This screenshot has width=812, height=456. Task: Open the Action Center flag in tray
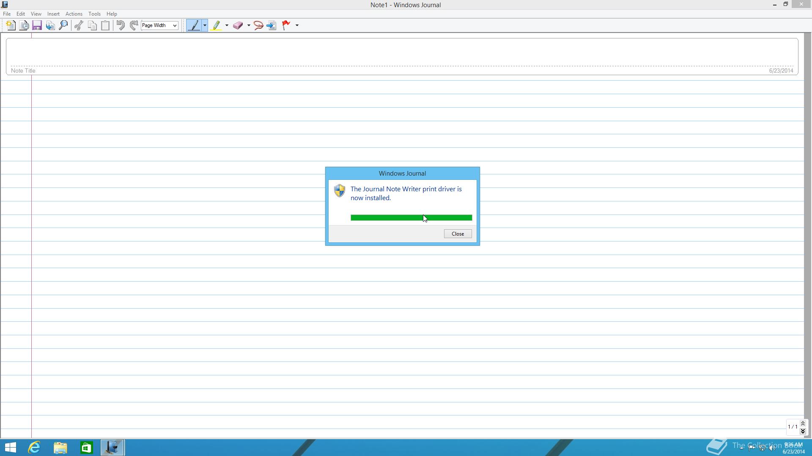752,448
